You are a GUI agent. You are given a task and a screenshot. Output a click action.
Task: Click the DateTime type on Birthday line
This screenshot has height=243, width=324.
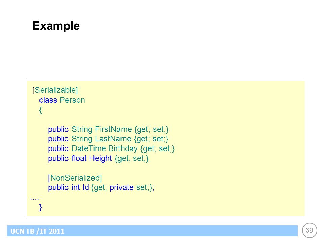click(89, 148)
